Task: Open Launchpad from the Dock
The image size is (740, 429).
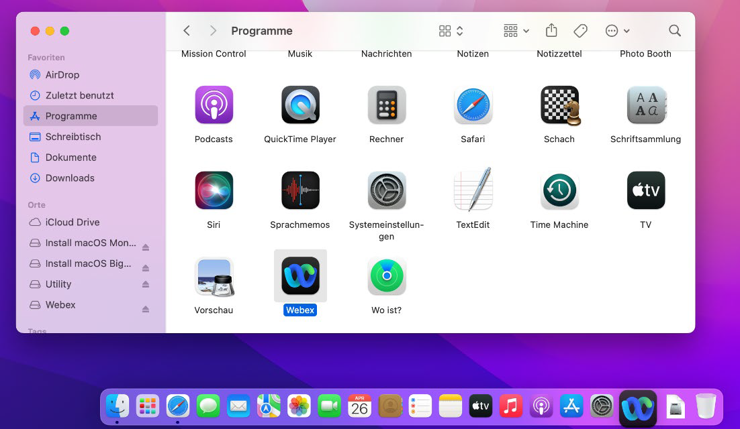Action: [x=147, y=406]
